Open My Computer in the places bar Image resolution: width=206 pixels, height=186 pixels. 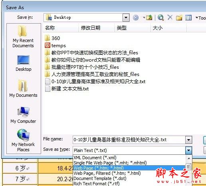23,115
